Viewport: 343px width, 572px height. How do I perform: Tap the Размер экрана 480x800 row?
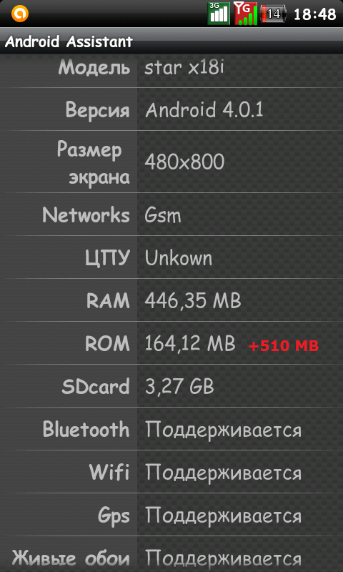(x=171, y=162)
